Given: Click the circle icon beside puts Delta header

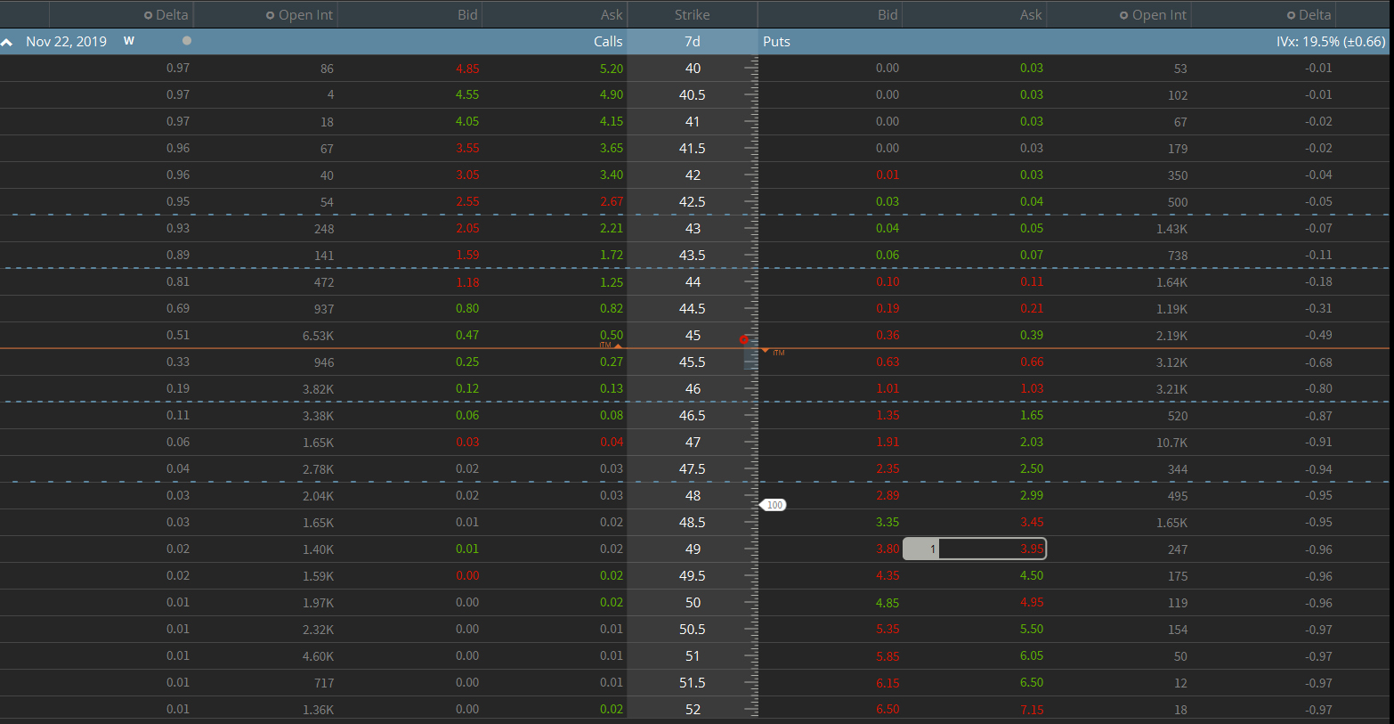Looking at the screenshot, I should click(x=1291, y=15).
